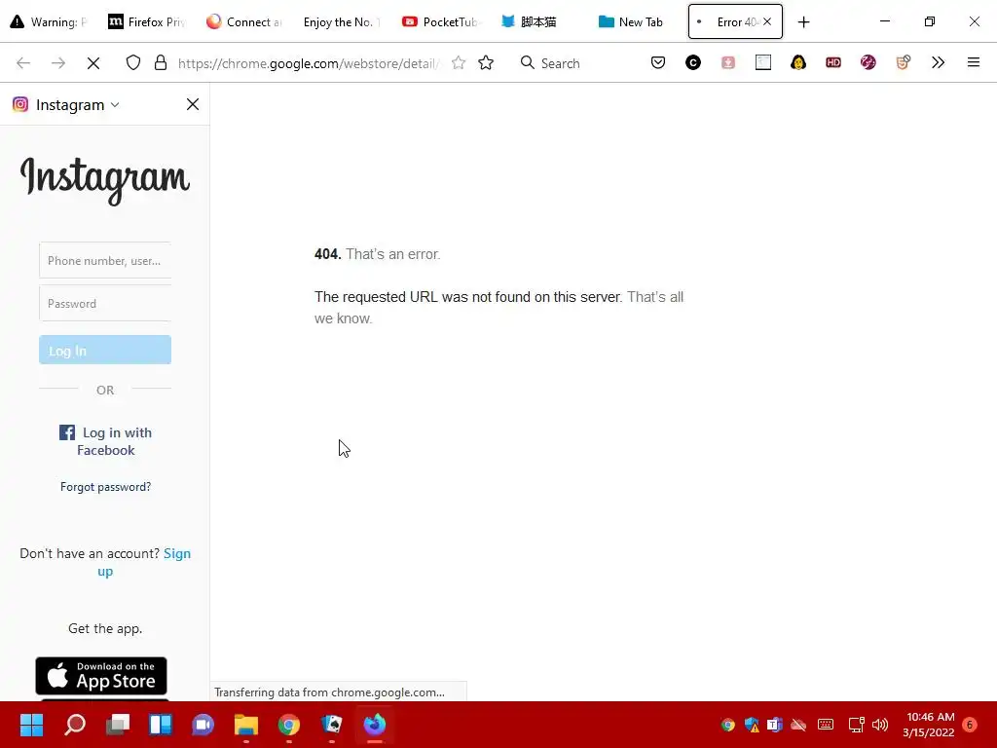The height and width of the screenshot is (748, 997).
Task: Close the Error 404 tab
Action: click(x=767, y=21)
